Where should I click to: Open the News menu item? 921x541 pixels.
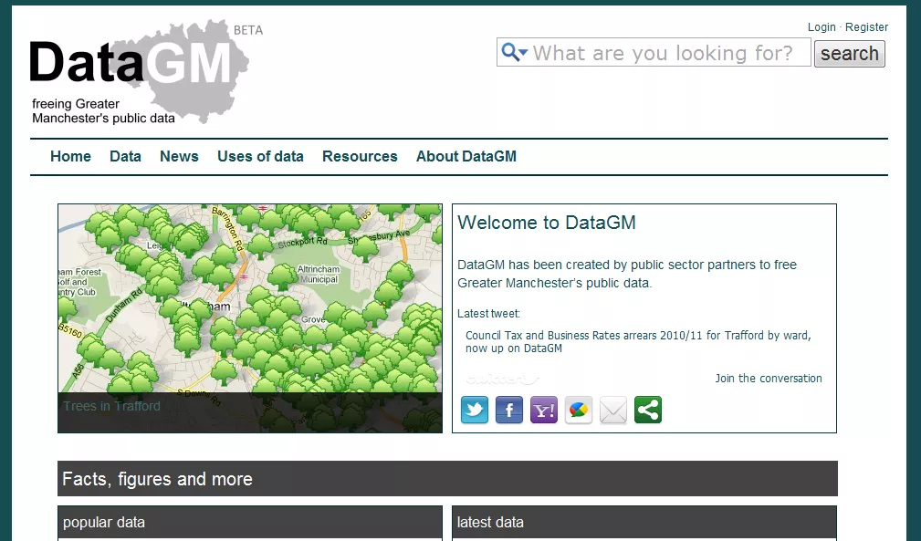tap(179, 156)
